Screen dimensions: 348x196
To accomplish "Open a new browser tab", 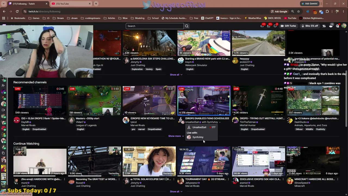I will click(x=96, y=4).
